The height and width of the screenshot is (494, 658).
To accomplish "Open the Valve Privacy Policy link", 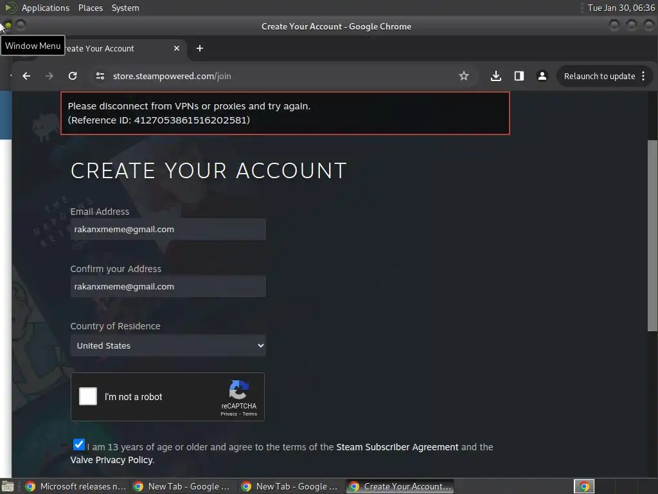I will (111, 460).
